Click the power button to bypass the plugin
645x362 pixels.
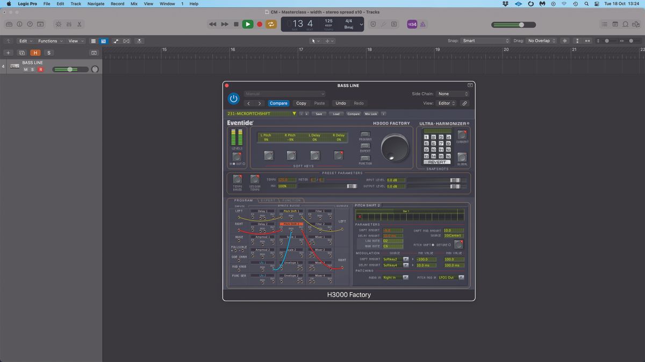point(233,98)
